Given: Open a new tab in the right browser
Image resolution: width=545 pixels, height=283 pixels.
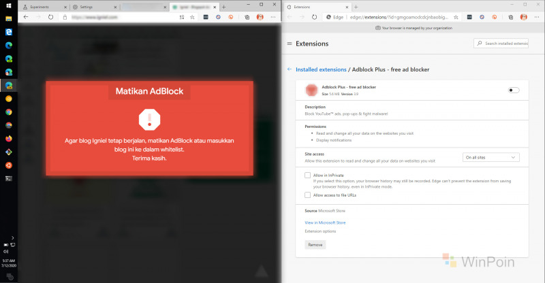Looking at the screenshot, I should click(x=356, y=7).
